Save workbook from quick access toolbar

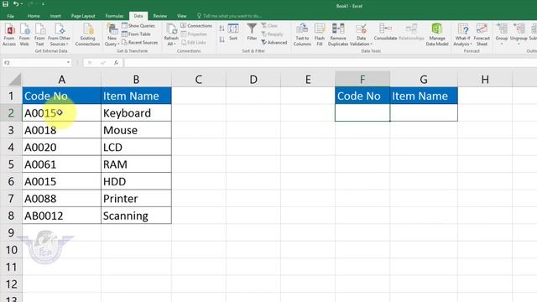click(x=6, y=4)
